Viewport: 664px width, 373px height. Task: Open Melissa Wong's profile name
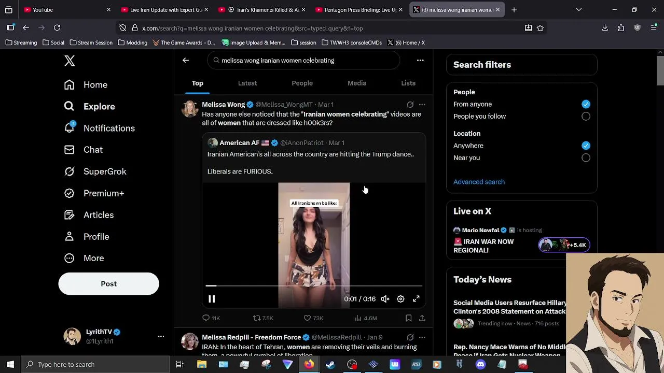click(223, 105)
